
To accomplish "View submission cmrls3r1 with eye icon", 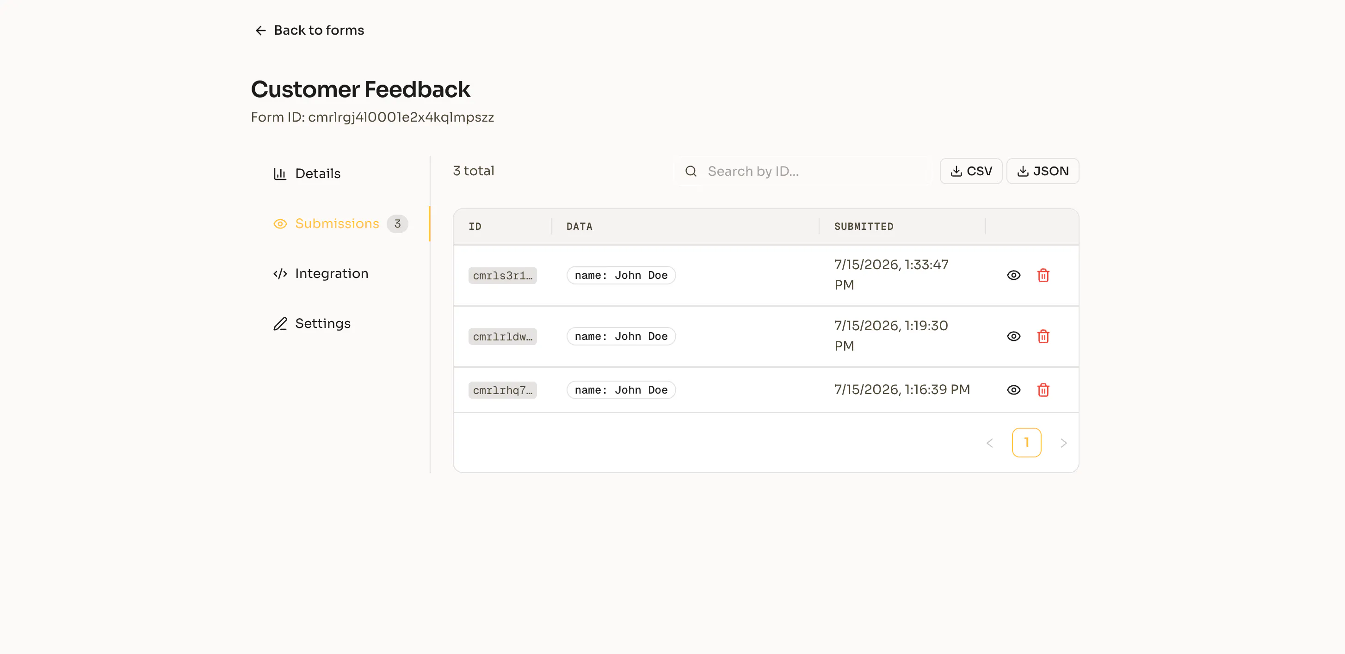I will click(1013, 276).
